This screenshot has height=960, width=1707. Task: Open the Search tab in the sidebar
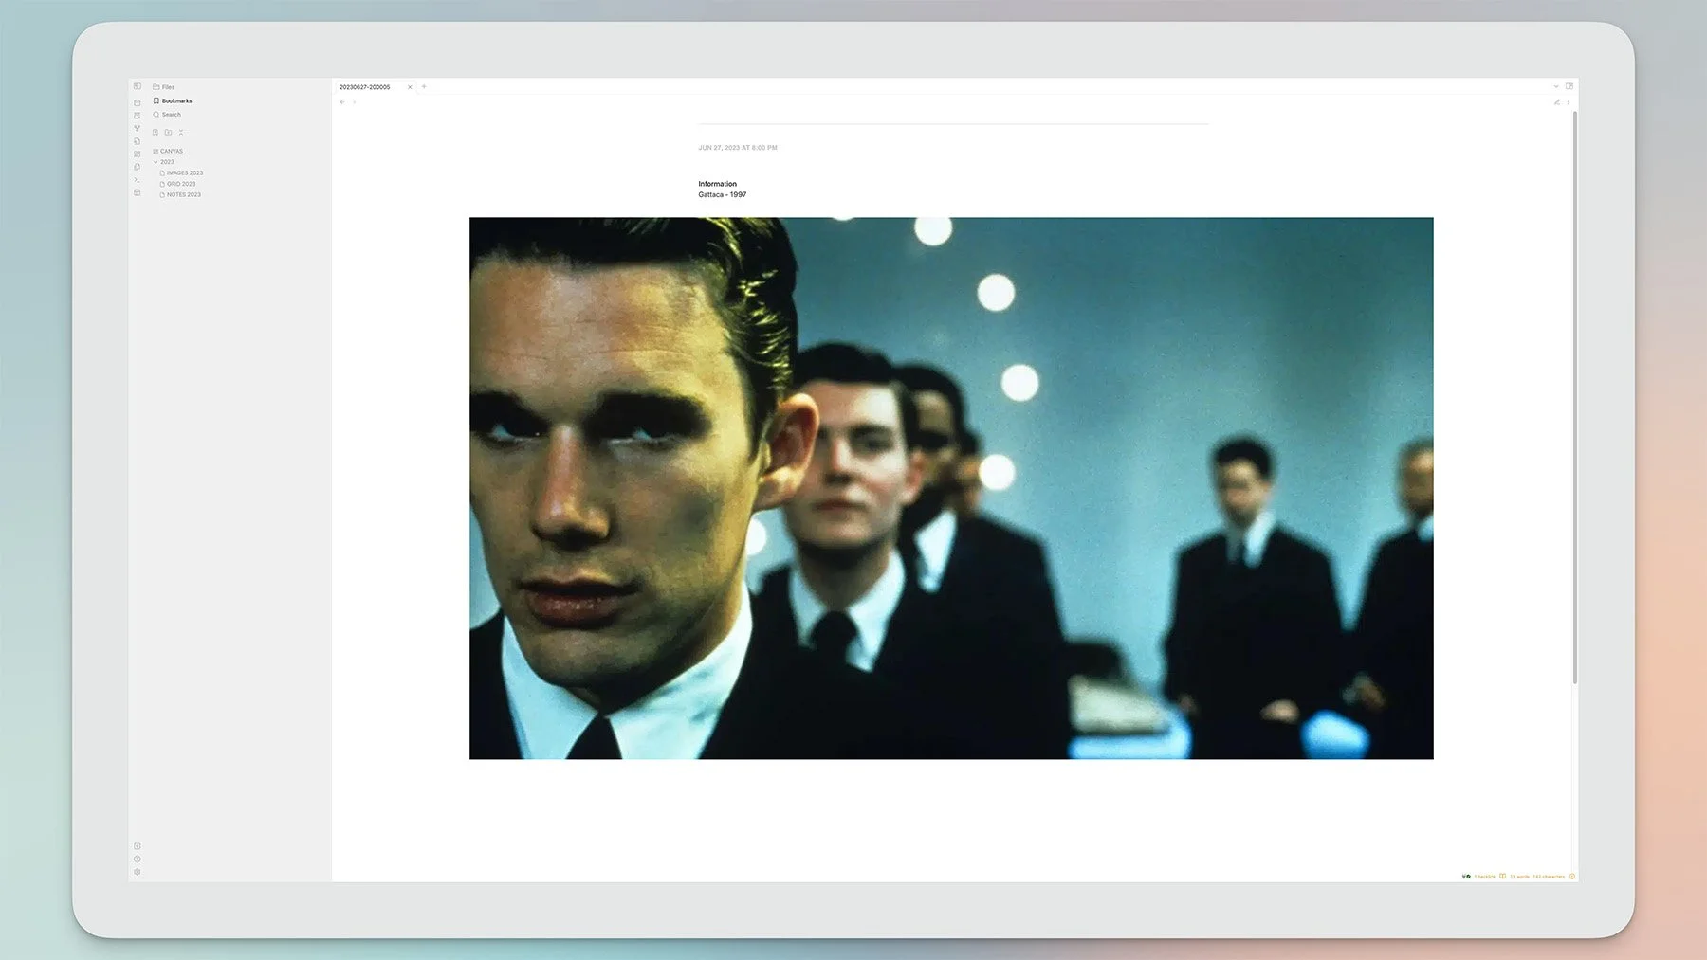167,115
